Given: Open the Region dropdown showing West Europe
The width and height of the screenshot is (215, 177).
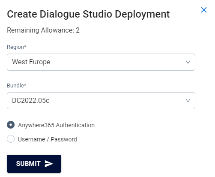Looking at the screenshot, I should (101, 62).
